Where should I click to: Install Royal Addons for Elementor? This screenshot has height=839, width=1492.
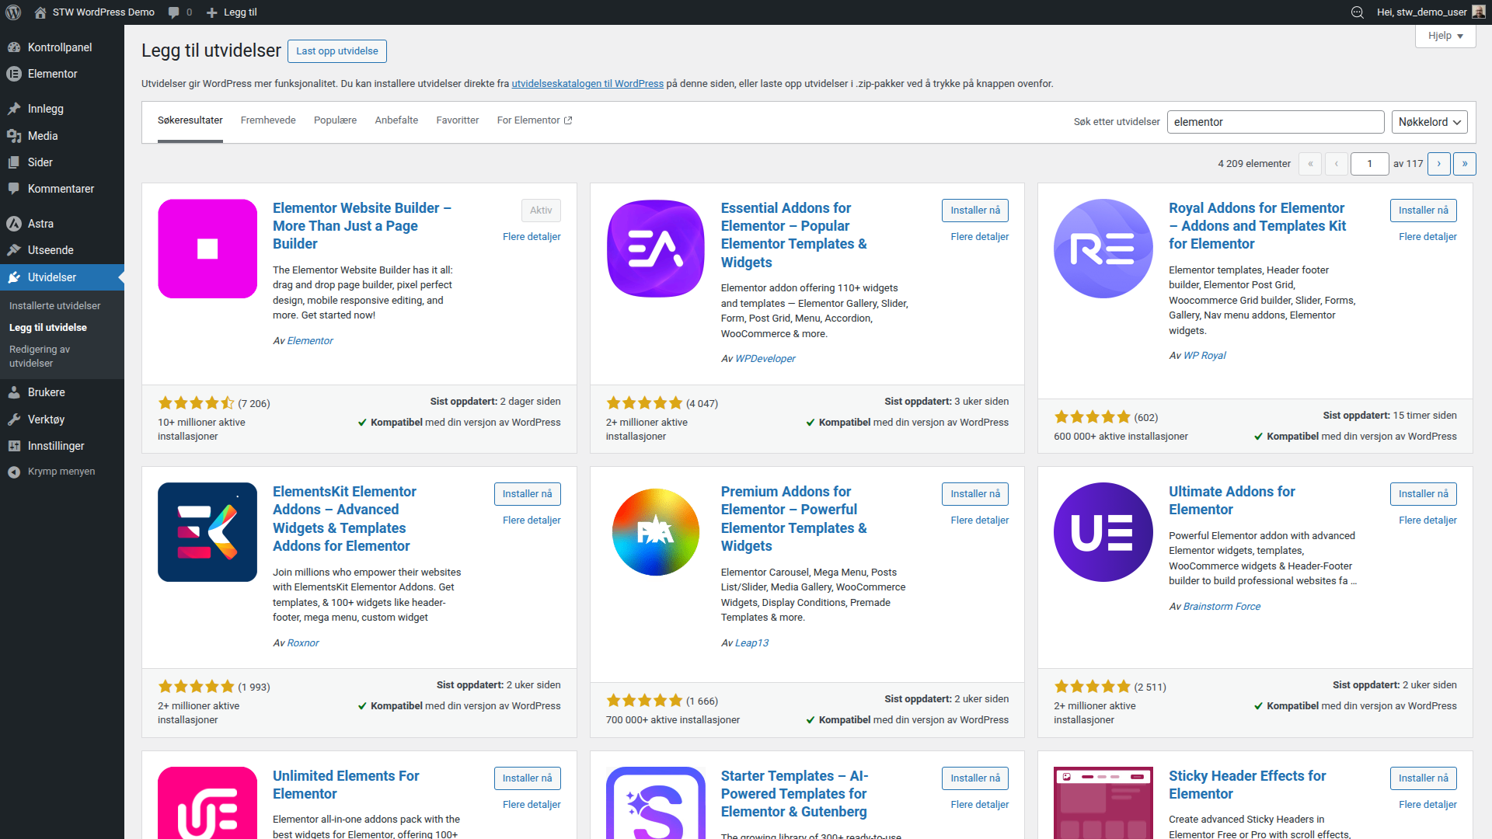pyautogui.click(x=1424, y=211)
